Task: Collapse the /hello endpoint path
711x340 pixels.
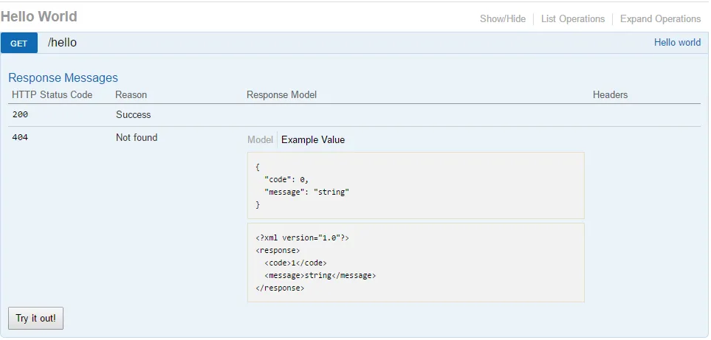Action: [x=63, y=43]
